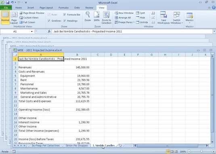Click the Insert Worksheet tab icon

tap(120, 146)
